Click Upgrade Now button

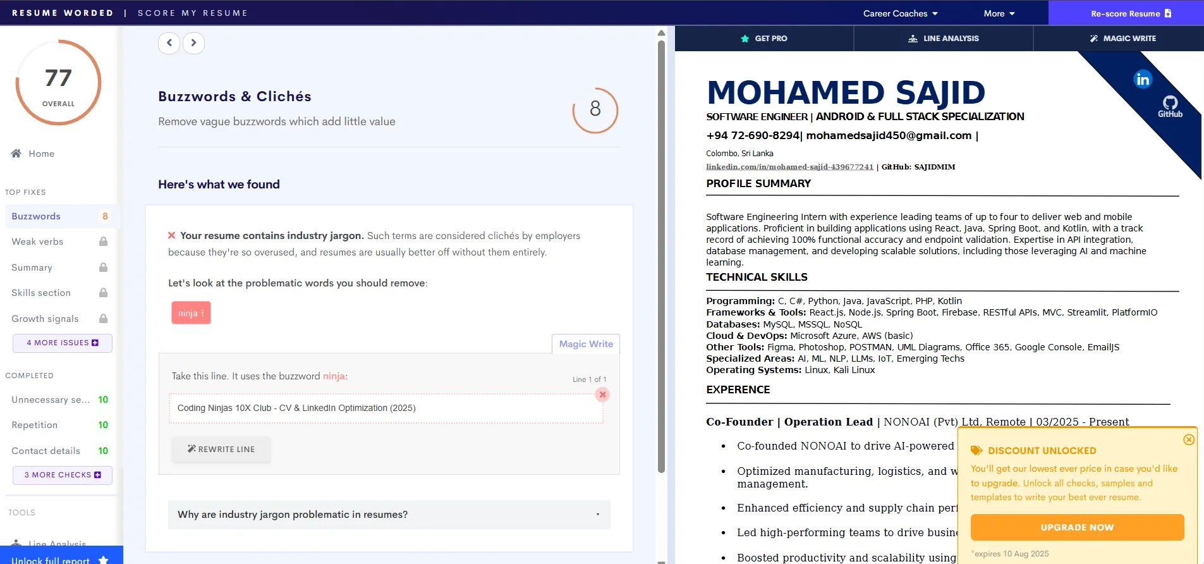click(x=1077, y=527)
